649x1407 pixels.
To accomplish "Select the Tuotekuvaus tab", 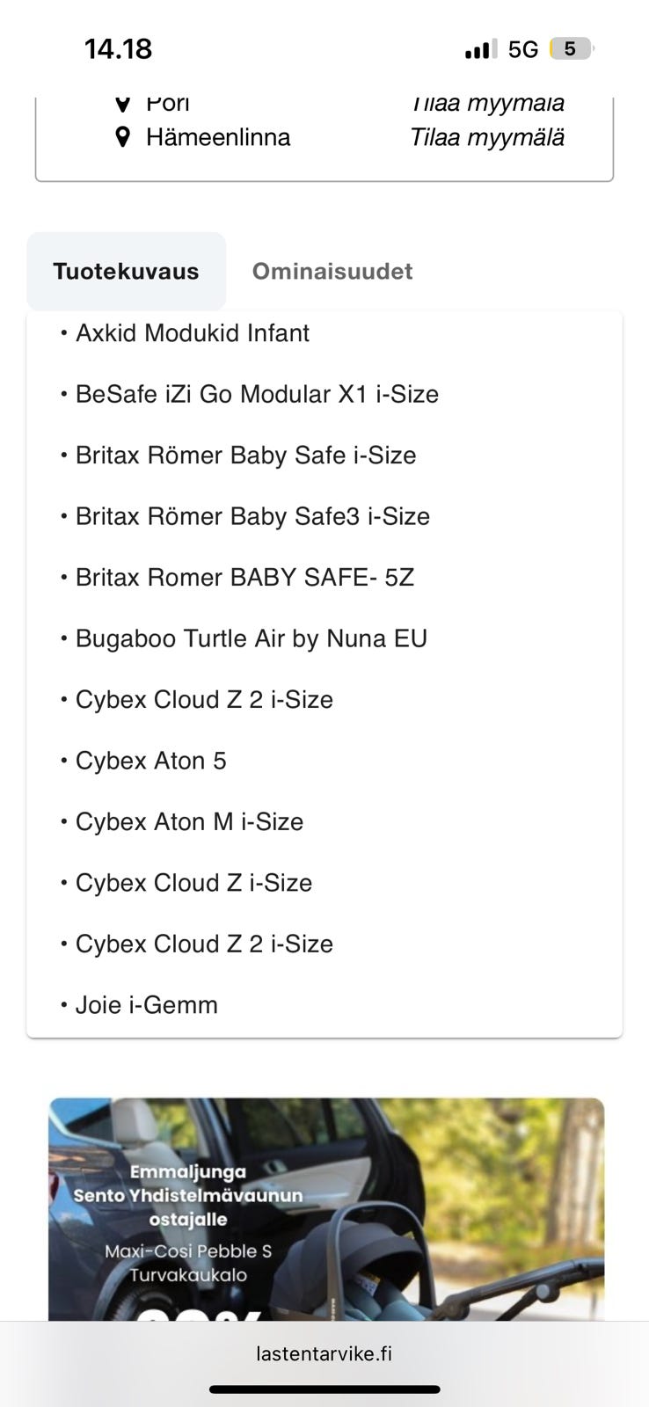I will click(126, 271).
